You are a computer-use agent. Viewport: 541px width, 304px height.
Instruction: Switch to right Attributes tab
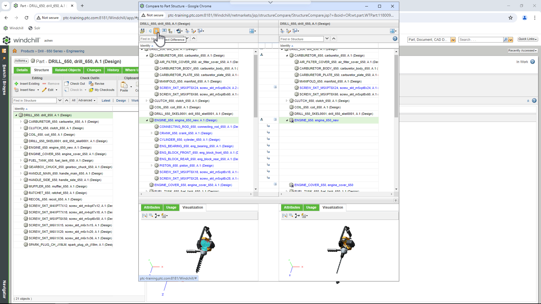click(292, 207)
